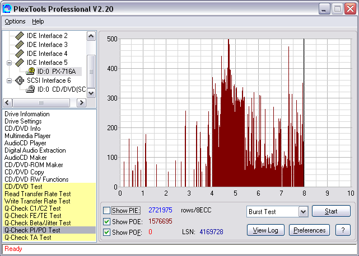
Task: Click the tree scroll right arrow
Action: coord(81,103)
